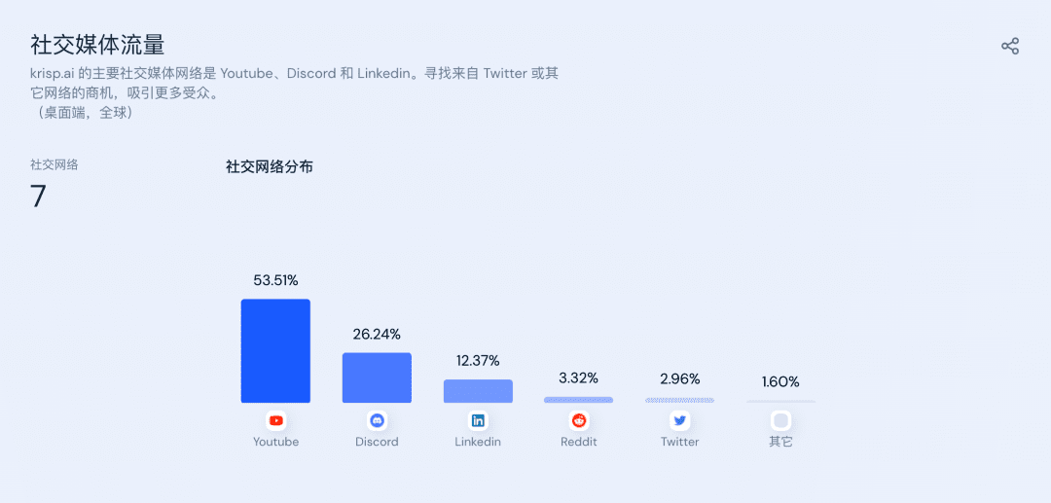Click the Linkedin label text

coord(478,442)
